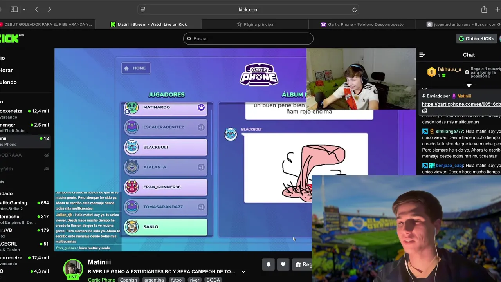This screenshot has height=282, width=501.
Task: Click the exit icon on TOMASARANDA77 row
Action: 201,207
